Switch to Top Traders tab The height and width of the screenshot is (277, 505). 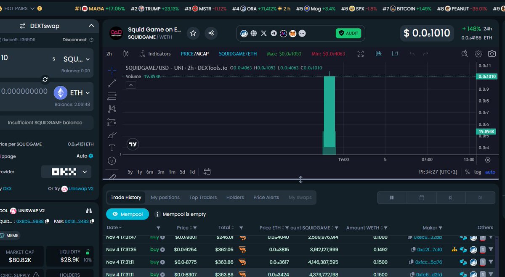[203, 197]
